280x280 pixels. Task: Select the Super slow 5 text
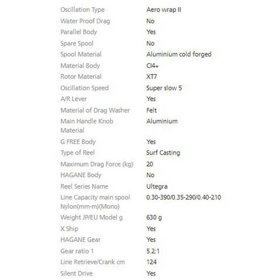click(x=164, y=88)
